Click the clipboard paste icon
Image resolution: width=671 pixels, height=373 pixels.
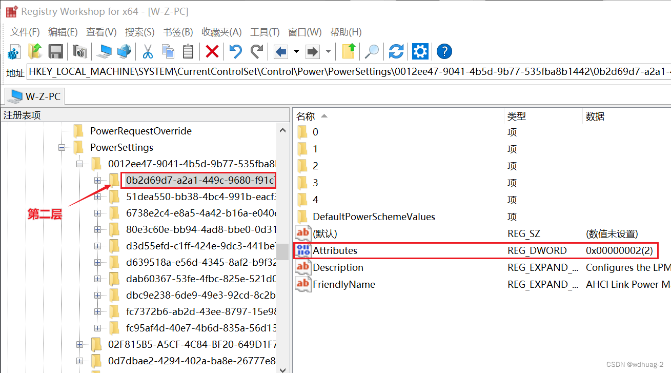tap(188, 51)
